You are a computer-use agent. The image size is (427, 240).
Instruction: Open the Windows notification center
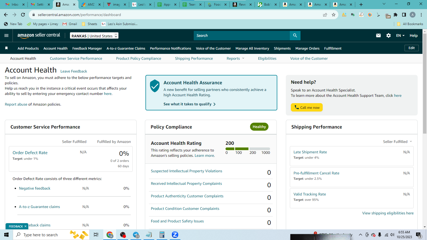(x=418, y=235)
